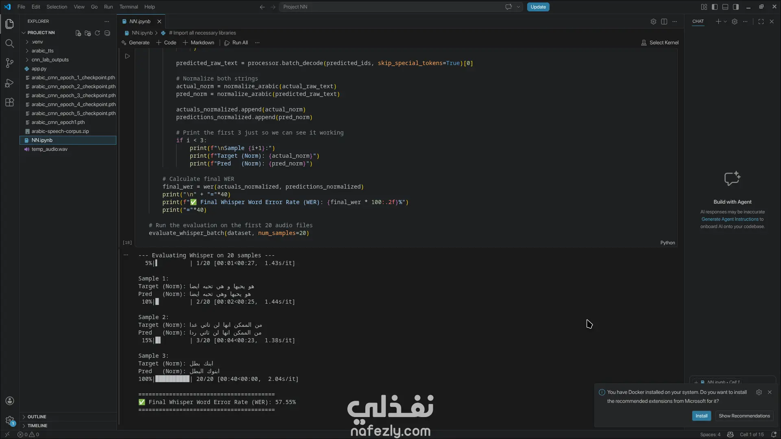Expand the arabic_tts folder
The image size is (781, 439).
(68, 51)
